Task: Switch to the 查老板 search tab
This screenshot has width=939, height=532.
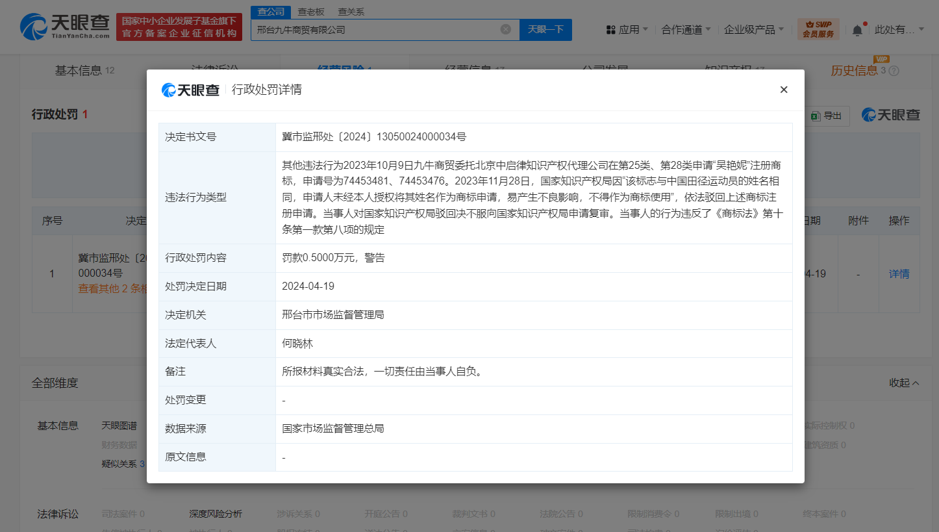Action: (x=311, y=12)
